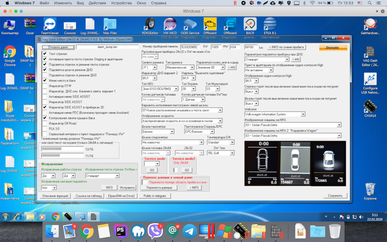Open the Тип ручника dropdown
The height and width of the screenshot is (242, 387).
[x=180, y=67]
